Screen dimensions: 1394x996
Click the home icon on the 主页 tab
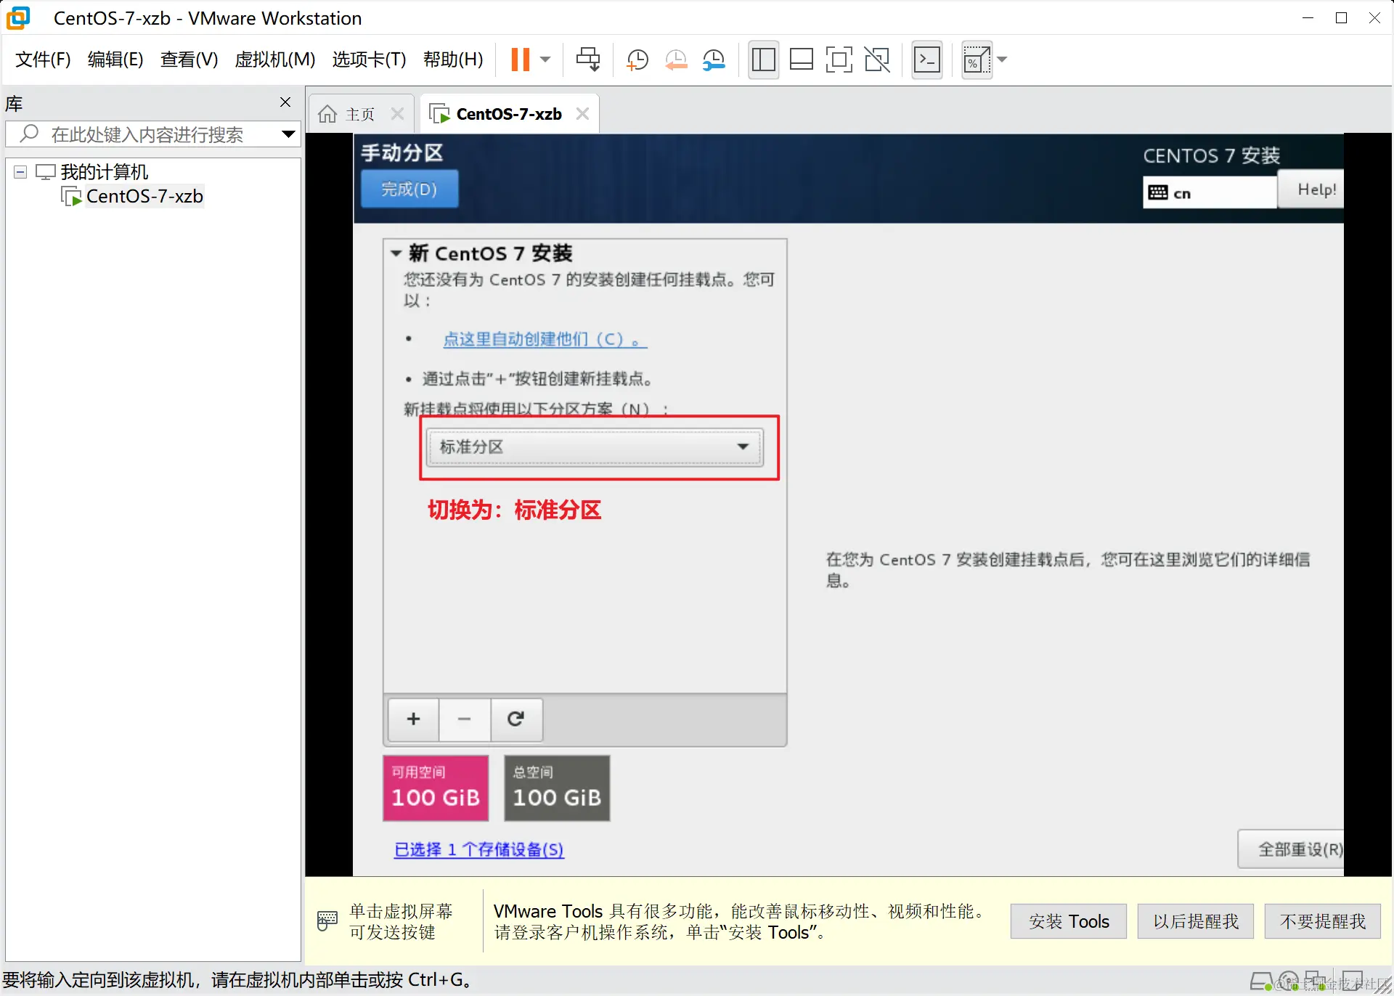pyautogui.click(x=327, y=114)
